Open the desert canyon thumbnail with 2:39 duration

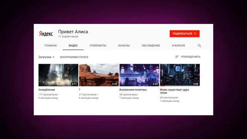[x=99, y=75]
